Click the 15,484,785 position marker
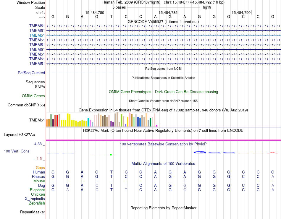281x219 pixels. click(x=168, y=12)
